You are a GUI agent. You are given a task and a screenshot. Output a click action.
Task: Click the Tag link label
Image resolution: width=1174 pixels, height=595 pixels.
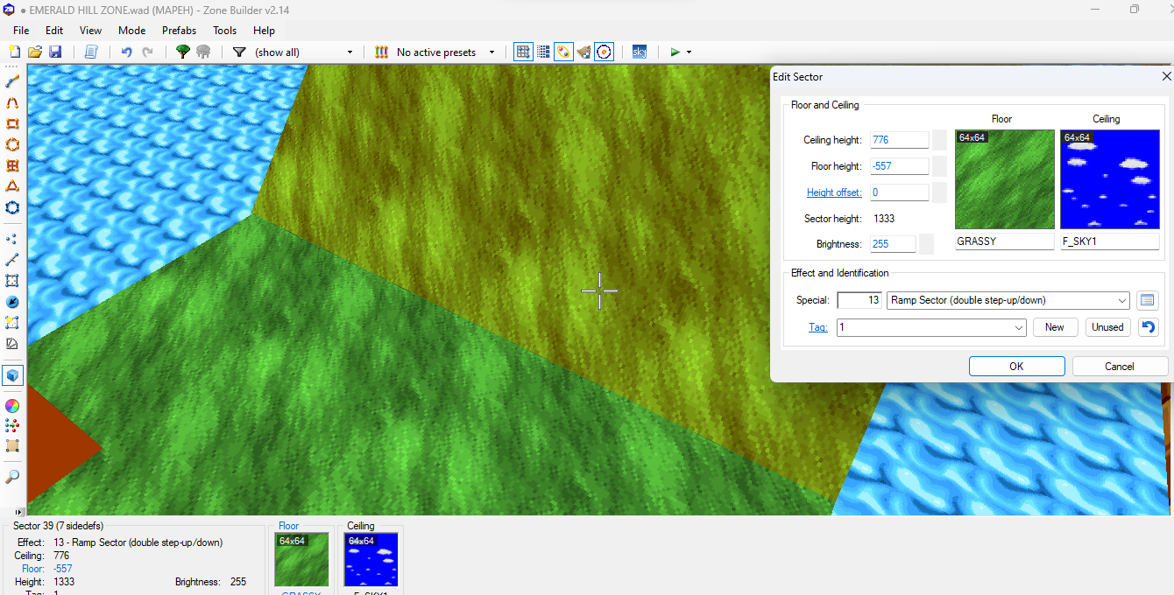(817, 327)
